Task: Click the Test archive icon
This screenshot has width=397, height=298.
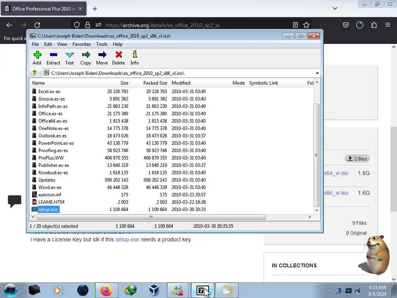Action: click(x=69, y=58)
